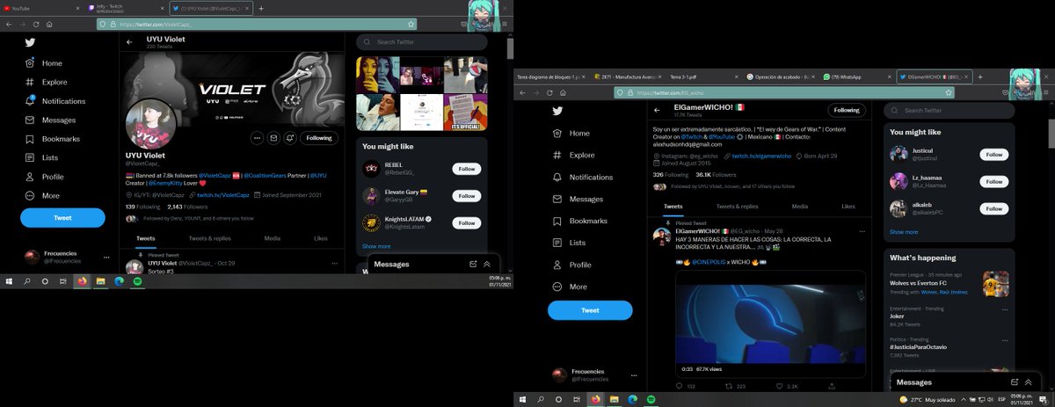Click envelope message icon on UYU Violet profile
The image size is (1055, 407).
pos(273,138)
